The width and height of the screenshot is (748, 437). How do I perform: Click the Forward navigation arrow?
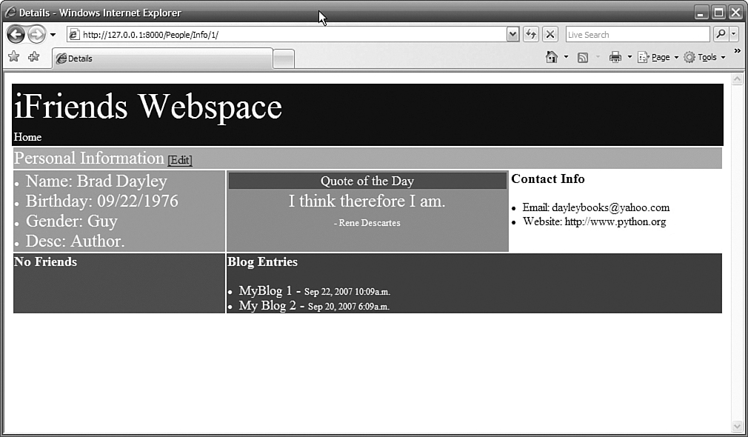pyautogui.click(x=36, y=34)
